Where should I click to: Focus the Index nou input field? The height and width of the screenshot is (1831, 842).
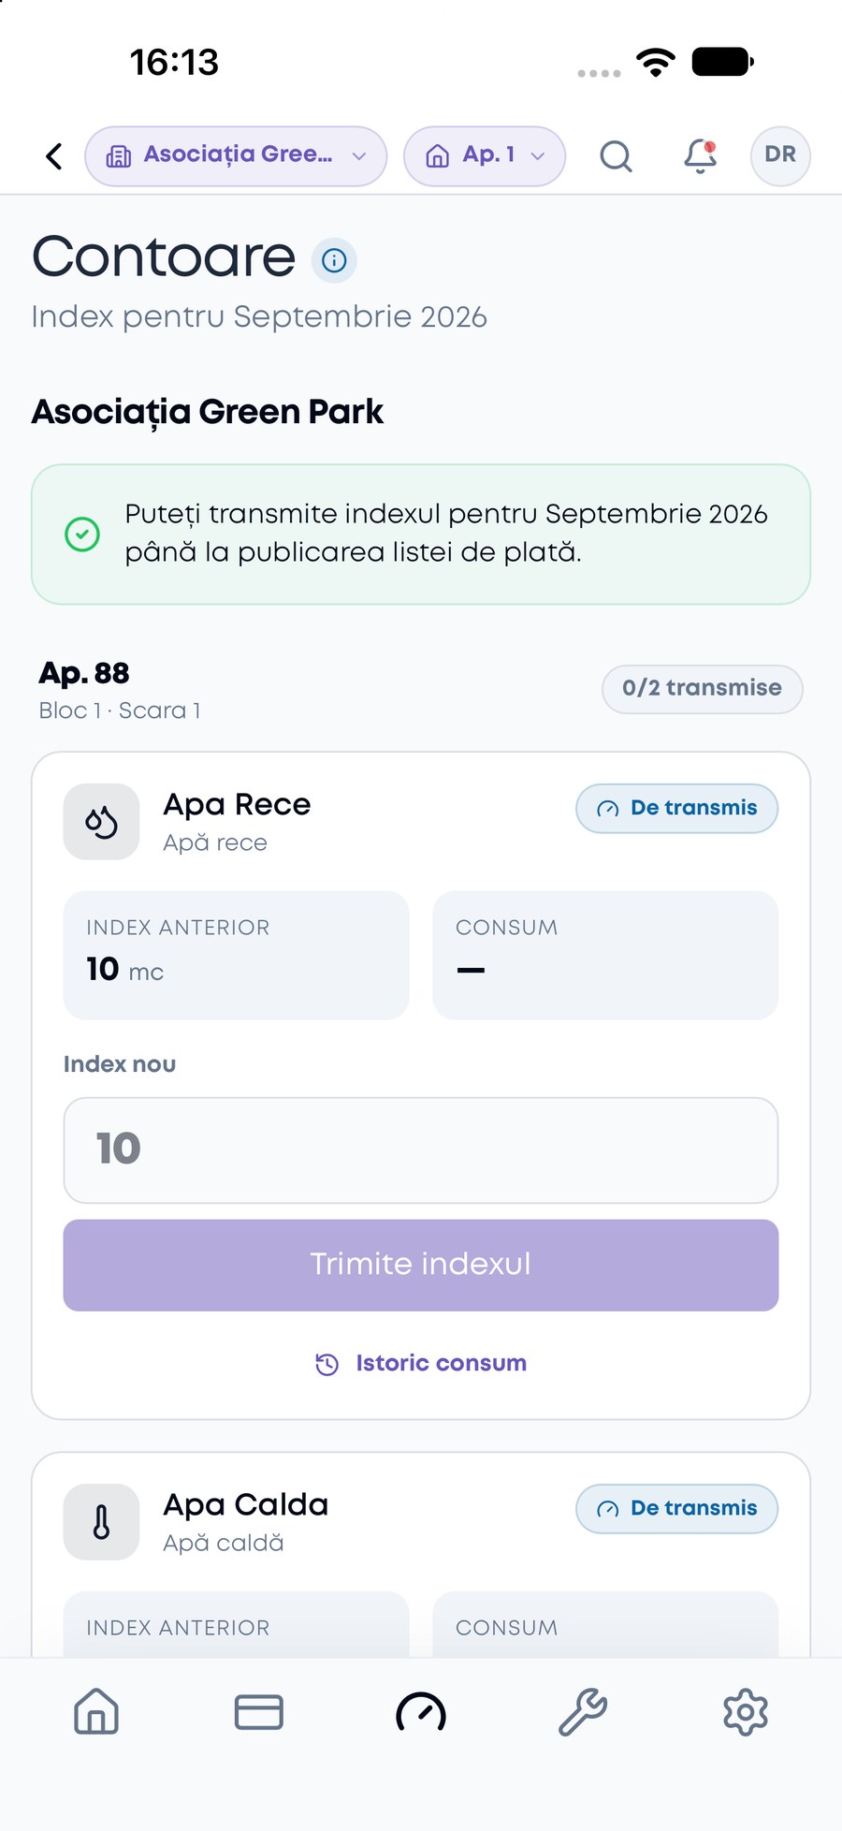pos(421,1150)
